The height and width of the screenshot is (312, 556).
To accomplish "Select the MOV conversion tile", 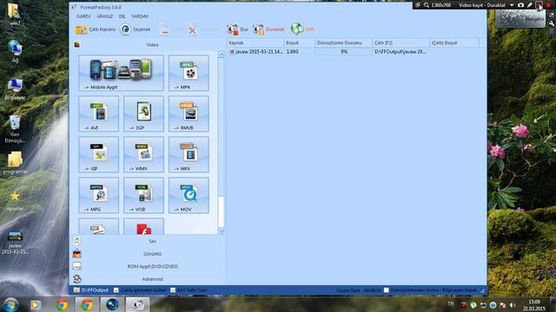I will click(x=189, y=195).
